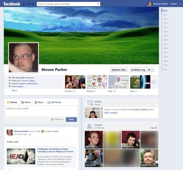This screenshot has width=183, height=170.
Task: Jump to 2009 on the timeline
Action: coord(165,36)
